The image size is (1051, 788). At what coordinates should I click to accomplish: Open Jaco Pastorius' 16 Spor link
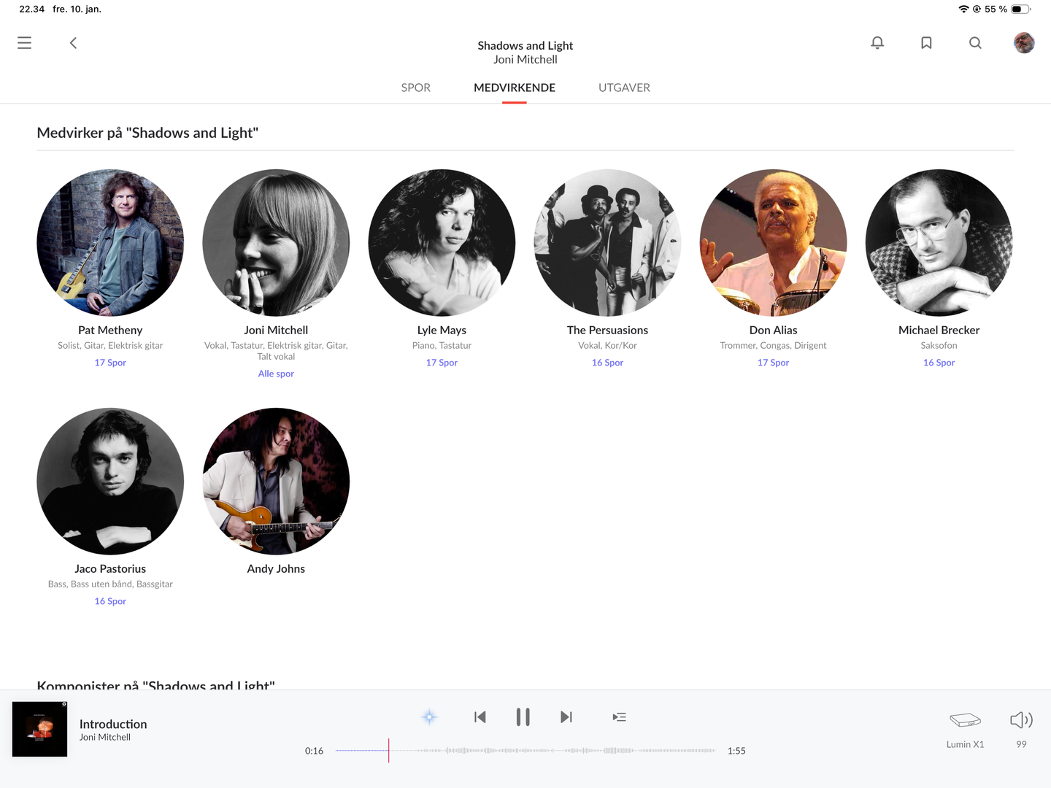click(110, 601)
